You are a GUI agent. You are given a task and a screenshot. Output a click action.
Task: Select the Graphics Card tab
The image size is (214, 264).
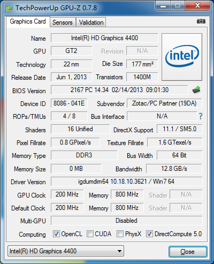[28, 21]
